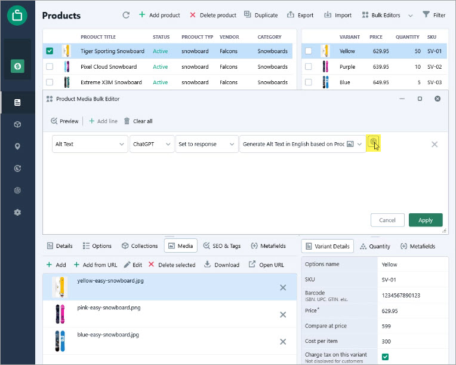
Task: Download the selected media
Action: [221, 265]
